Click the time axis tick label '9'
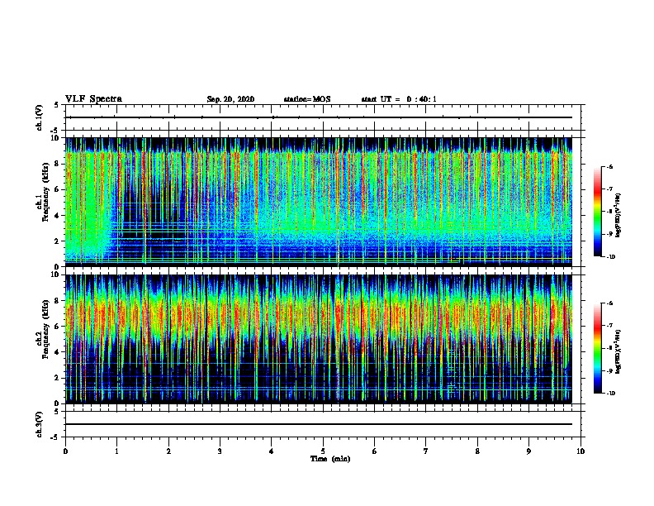Screen dimensions: 654x506 (528, 451)
